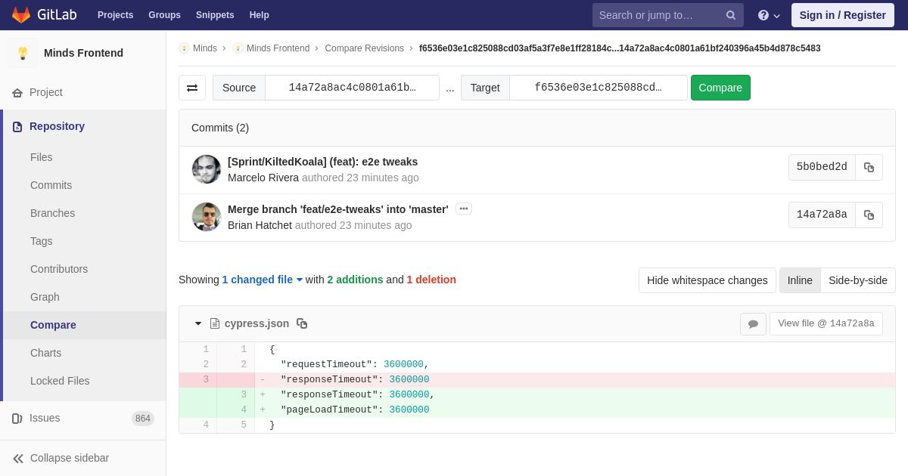Viewport: 908px width, 476px height.
Task: Click Sign in / Register
Action: [x=842, y=15]
